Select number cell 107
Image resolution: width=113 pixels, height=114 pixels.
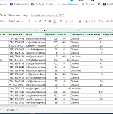pos(52,60)
